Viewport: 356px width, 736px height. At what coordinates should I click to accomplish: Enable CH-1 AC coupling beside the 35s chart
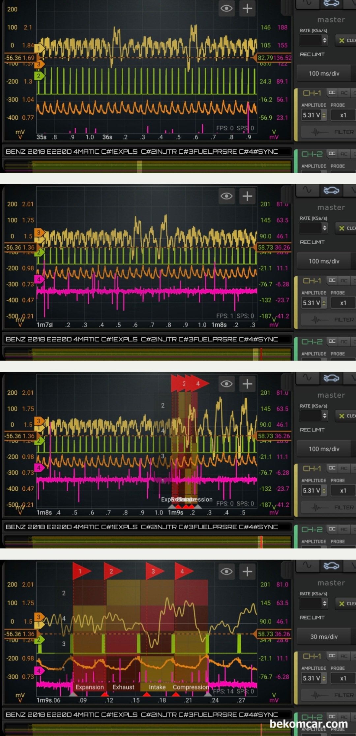coord(344,93)
